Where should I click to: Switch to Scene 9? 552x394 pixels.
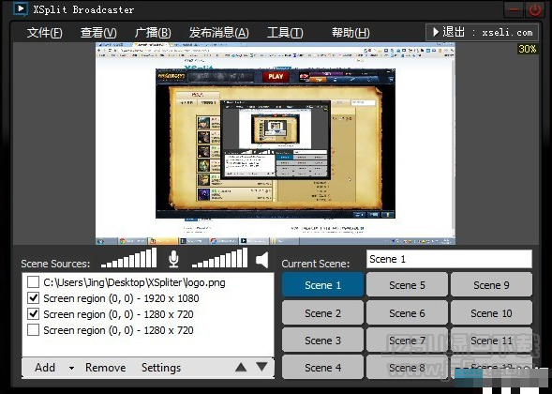point(491,285)
